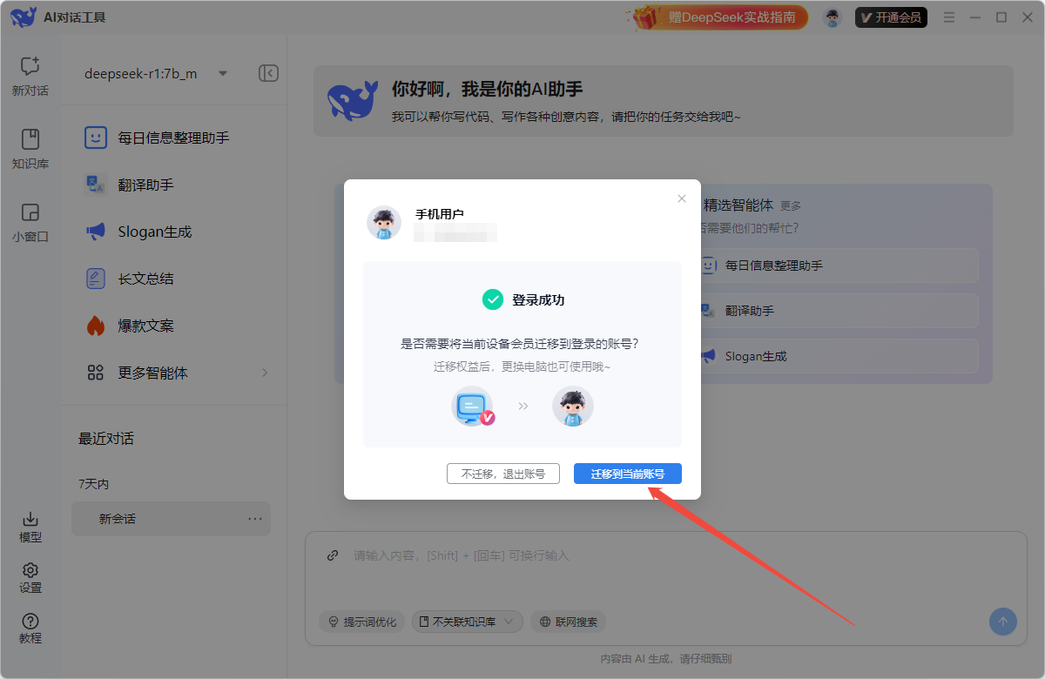Enable 联网搜索 below the input box
The width and height of the screenshot is (1045, 679).
coord(568,622)
